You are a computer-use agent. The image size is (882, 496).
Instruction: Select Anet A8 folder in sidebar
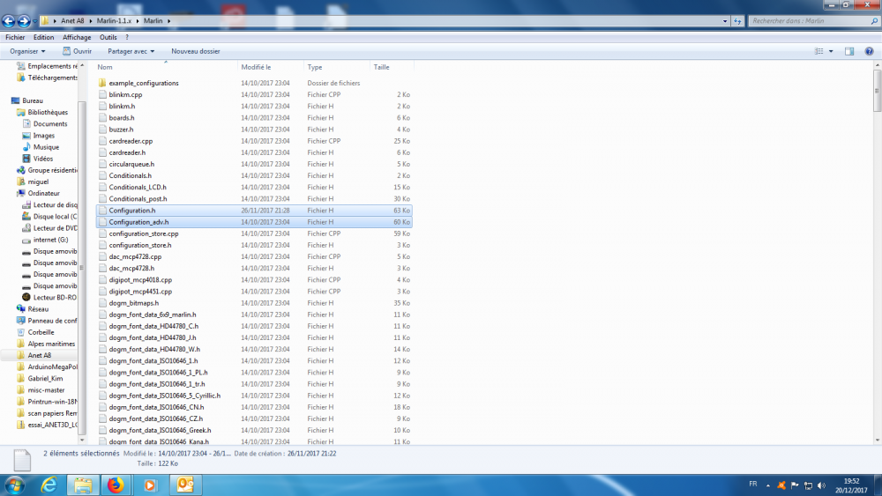(40, 356)
